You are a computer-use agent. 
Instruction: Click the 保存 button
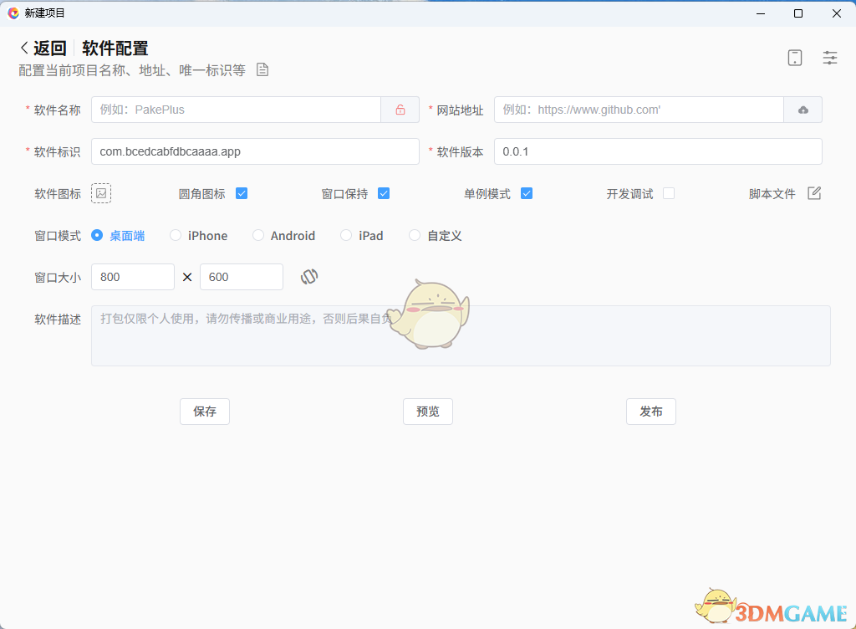coord(204,412)
